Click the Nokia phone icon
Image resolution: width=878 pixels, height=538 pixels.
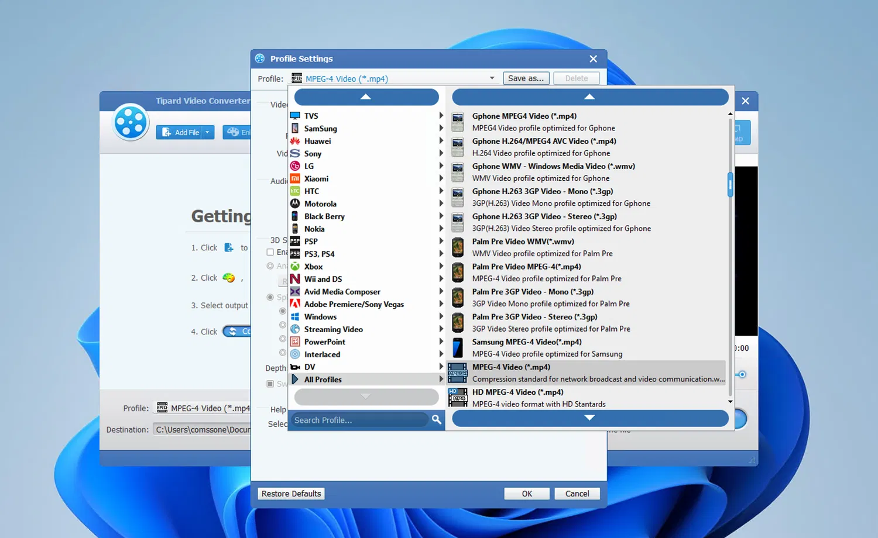coord(295,229)
